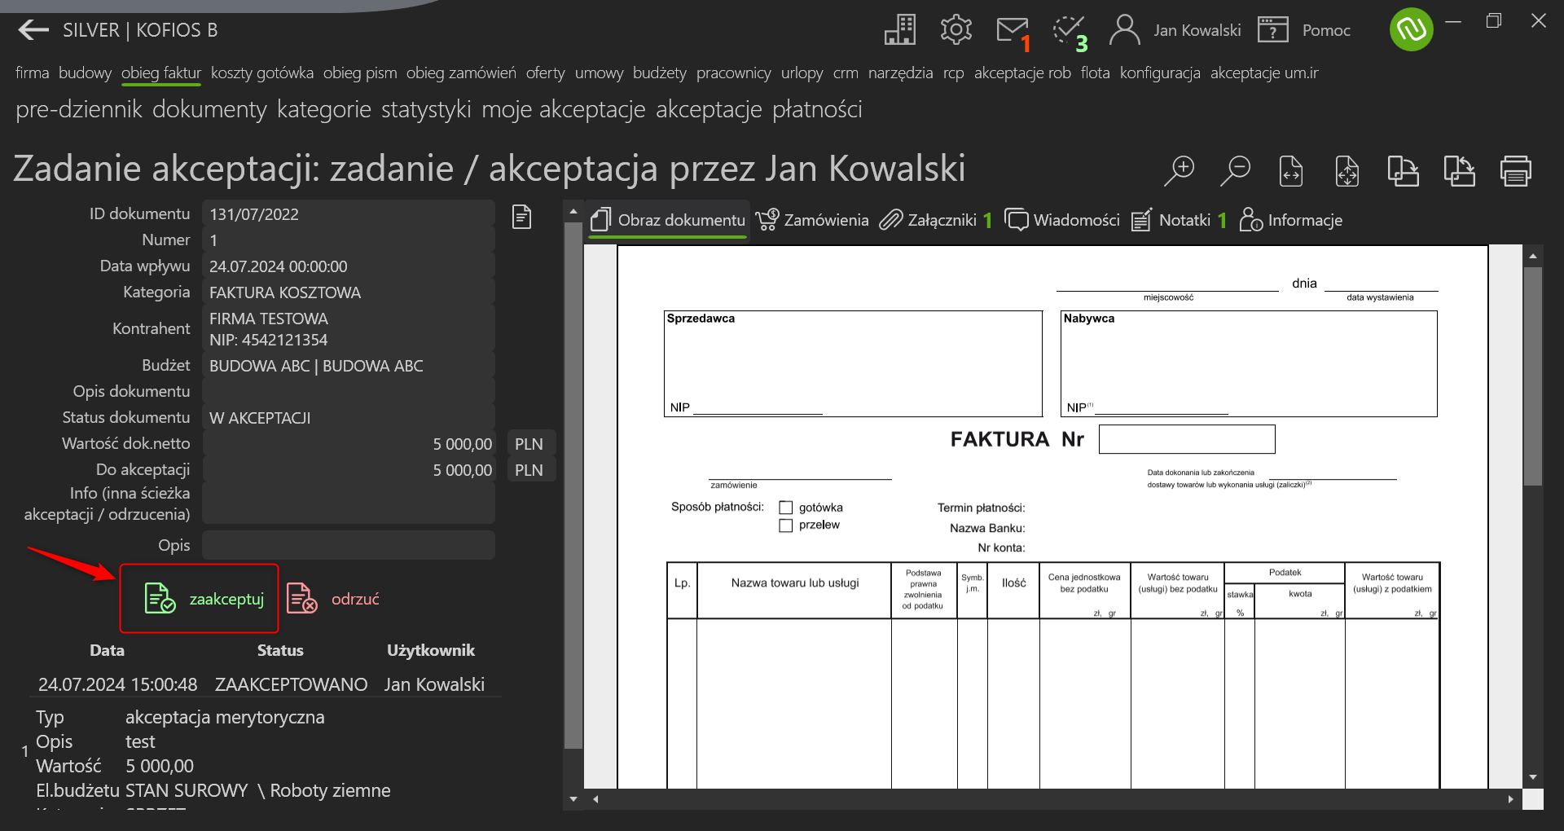Image resolution: width=1564 pixels, height=831 pixels.
Task: Open mail messages icon with badge 1
Action: point(1013,32)
